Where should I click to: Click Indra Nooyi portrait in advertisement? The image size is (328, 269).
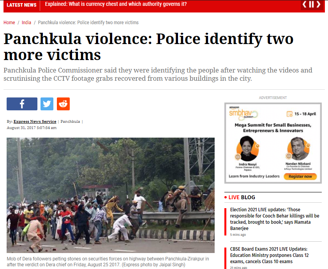pos(247,149)
